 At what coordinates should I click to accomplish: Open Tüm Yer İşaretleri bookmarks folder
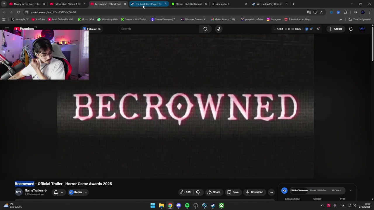pyautogui.click(x=360, y=20)
